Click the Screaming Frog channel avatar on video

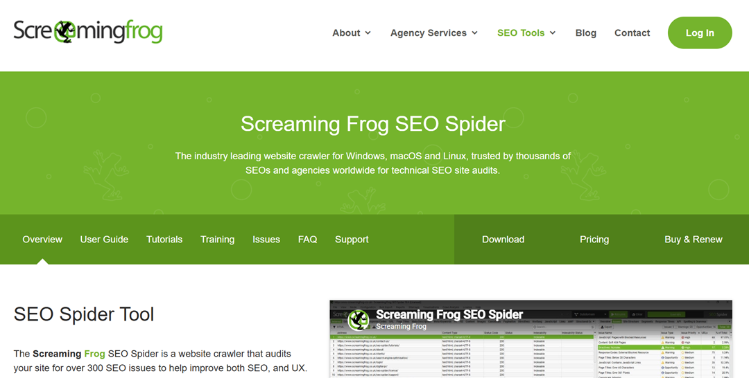click(359, 320)
